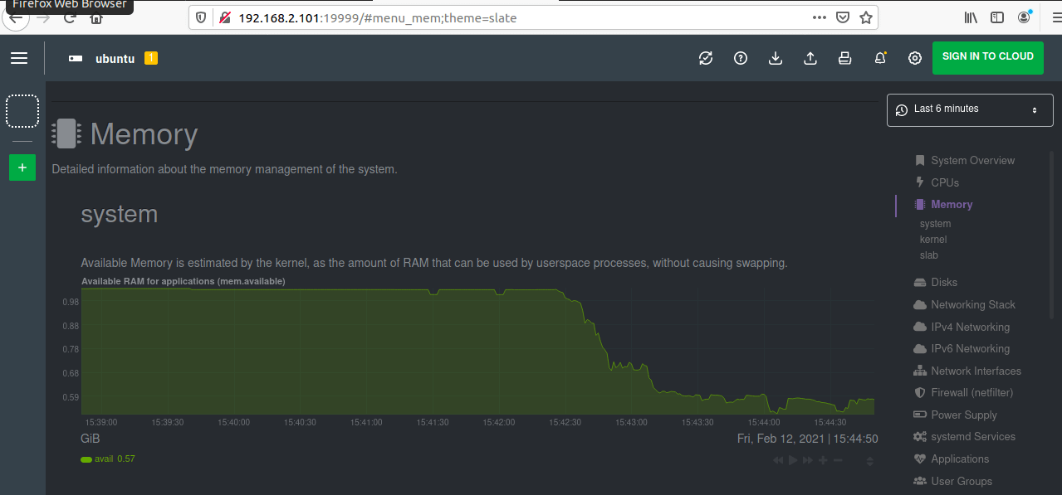
Task: Go to the Disks section
Action: click(944, 282)
